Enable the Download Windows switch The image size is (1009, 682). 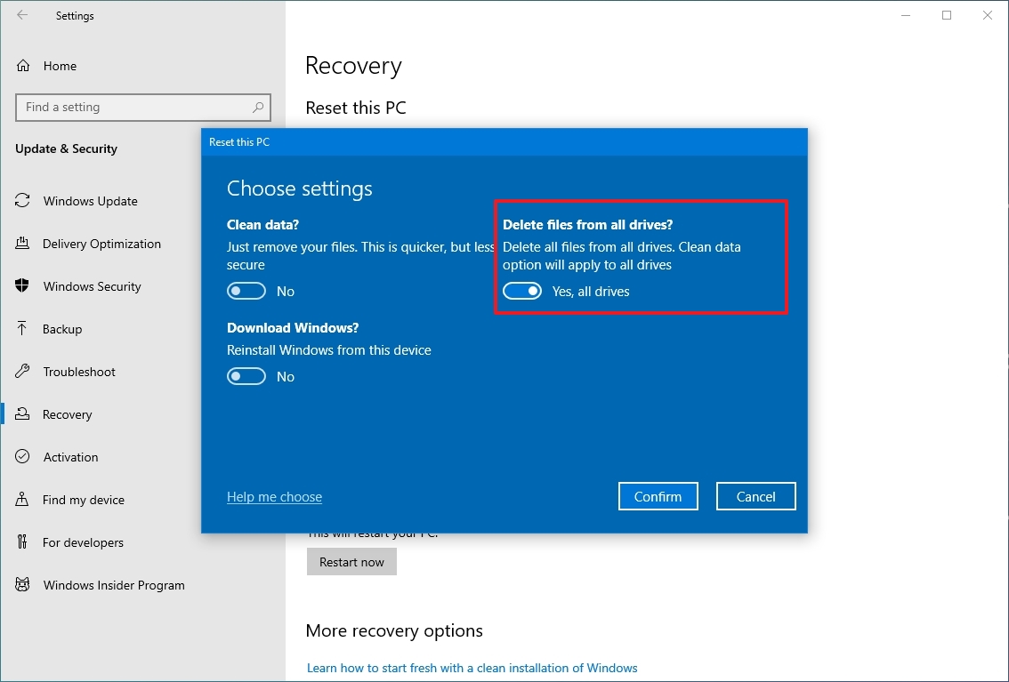pos(246,376)
